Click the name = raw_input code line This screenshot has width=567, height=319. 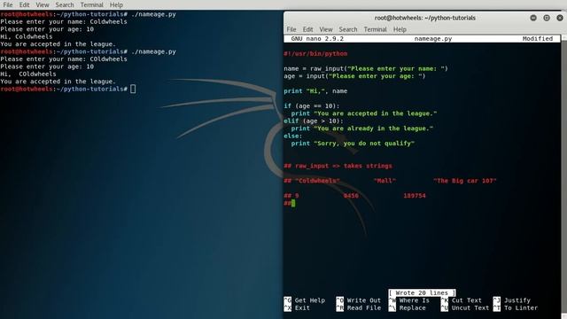[366, 68]
